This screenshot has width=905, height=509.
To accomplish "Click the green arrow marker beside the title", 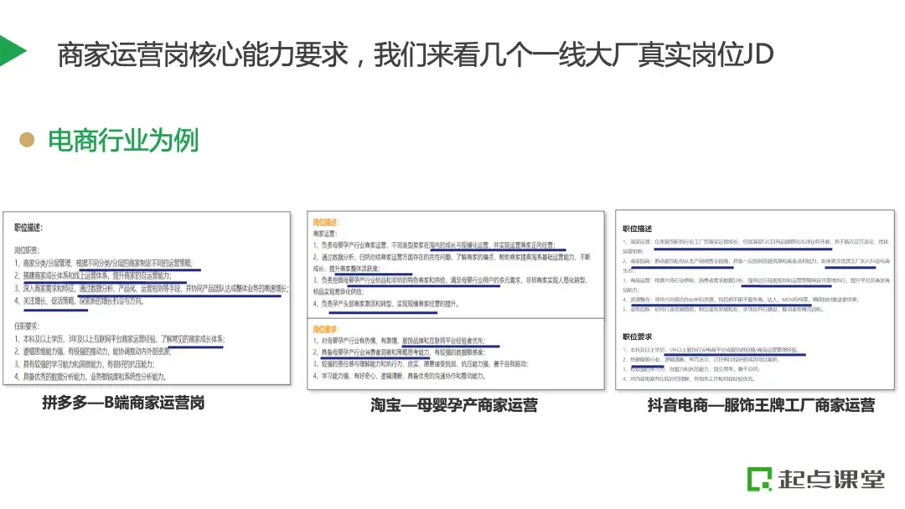I will [13, 51].
